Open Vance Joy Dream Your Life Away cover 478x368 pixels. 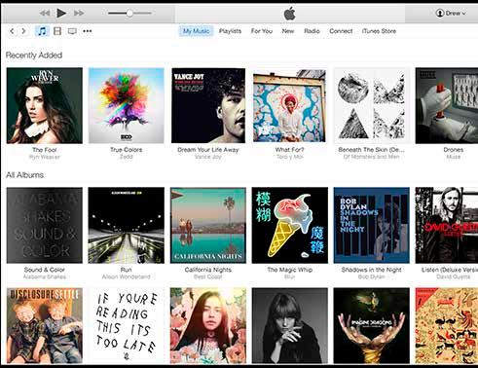pyautogui.click(x=208, y=105)
